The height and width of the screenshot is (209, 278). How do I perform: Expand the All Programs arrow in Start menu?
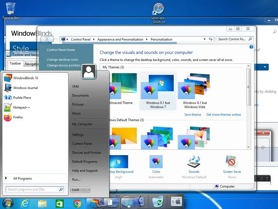tap(6, 178)
